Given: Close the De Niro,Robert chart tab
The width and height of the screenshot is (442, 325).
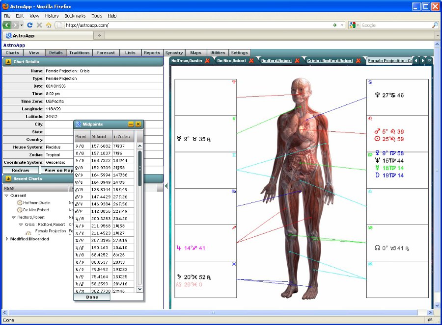Looking at the screenshot, I should [251, 60].
